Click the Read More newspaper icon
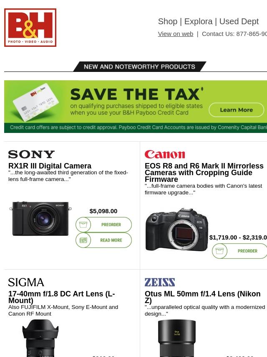This screenshot has height=357, width=267. click(x=83, y=240)
